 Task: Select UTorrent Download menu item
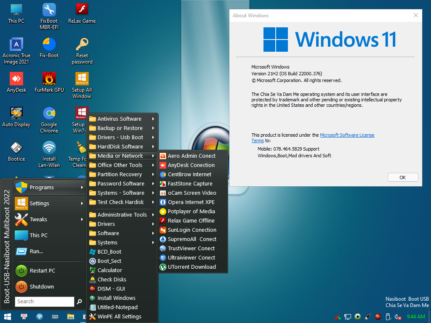click(x=192, y=267)
